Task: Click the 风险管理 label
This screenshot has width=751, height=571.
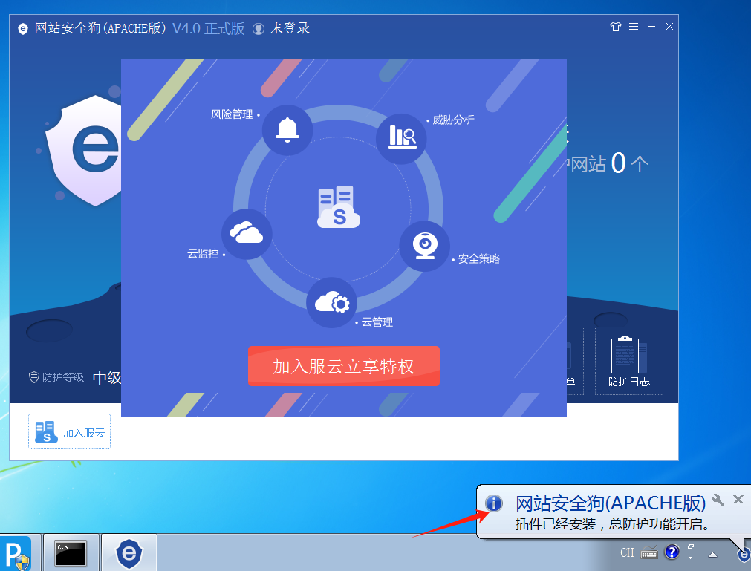Action: pyautogui.click(x=232, y=114)
